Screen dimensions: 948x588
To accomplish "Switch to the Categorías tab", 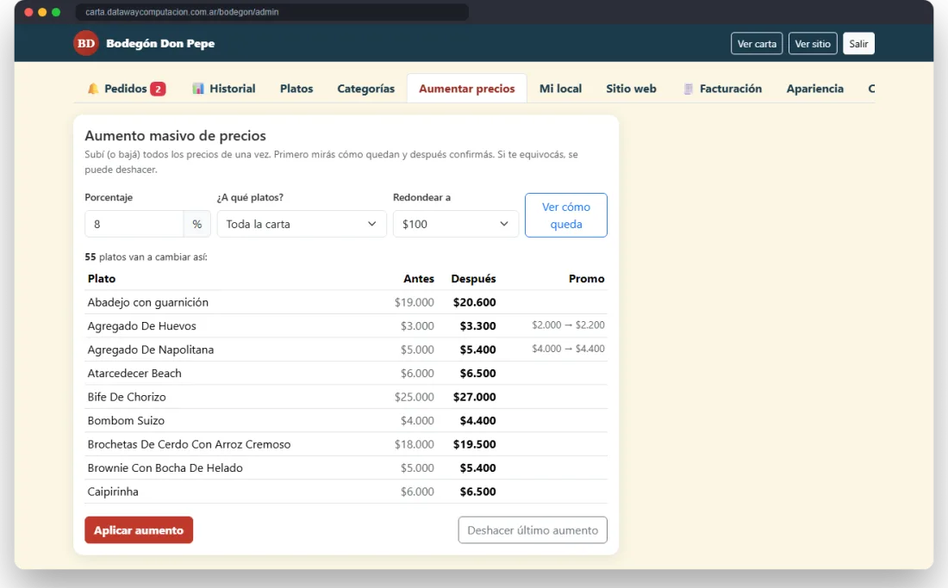I will click(365, 89).
